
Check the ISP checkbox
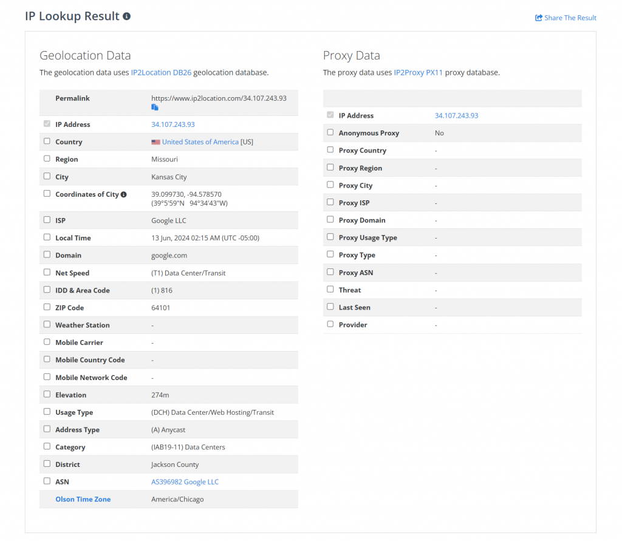coord(47,220)
